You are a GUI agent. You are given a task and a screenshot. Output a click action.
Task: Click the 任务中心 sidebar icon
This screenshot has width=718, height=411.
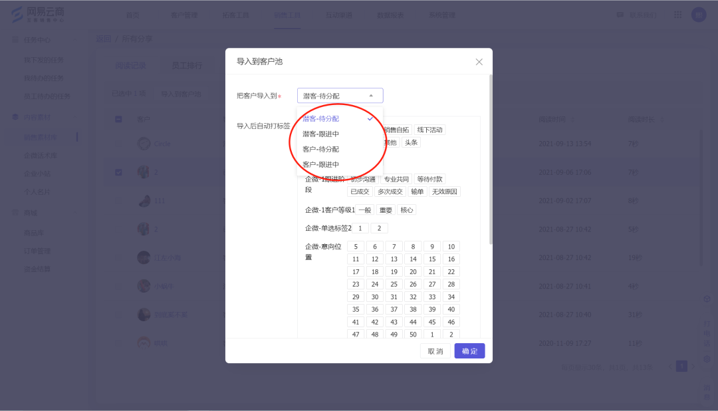tap(15, 39)
